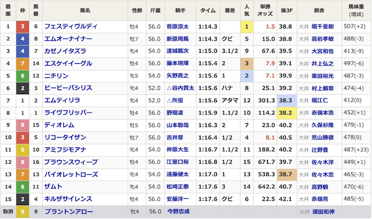View horse ライヴフリッパー details
The height and width of the screenshot is (219, 372).
coord(68,113)
